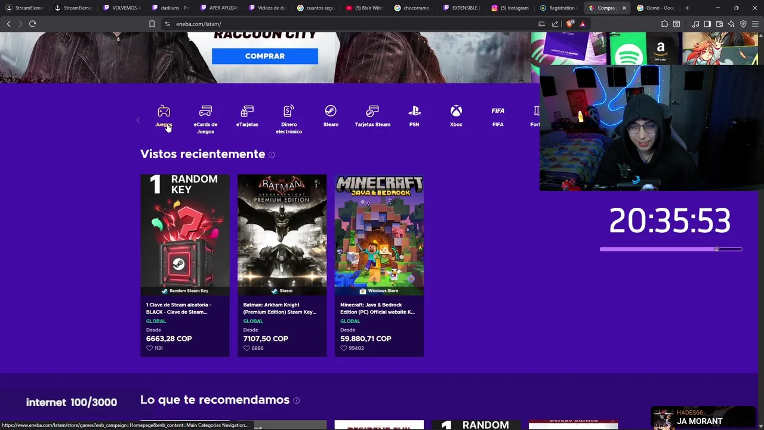Click the share page icon
The height and width of the screenshot is (430, 764).
(x=555, y=24)
